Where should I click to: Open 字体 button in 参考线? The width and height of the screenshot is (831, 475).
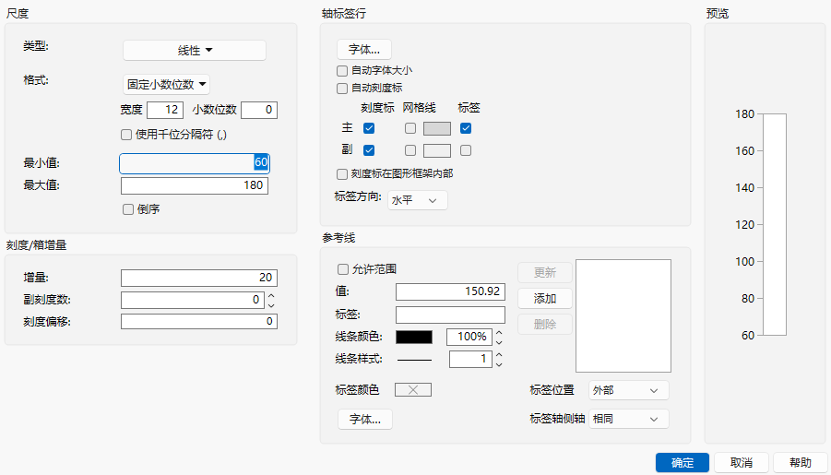coord(365,420)
